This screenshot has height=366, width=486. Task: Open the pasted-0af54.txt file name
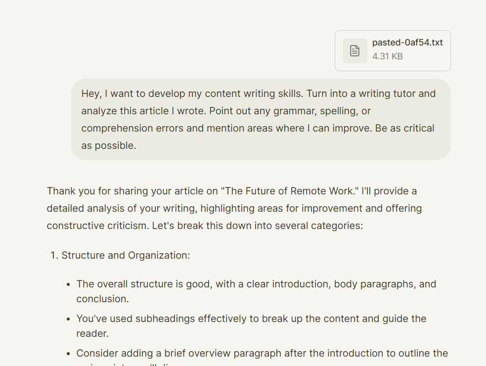click(x=407, y=43)
